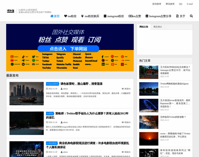Click the home icon beside 首页

(52, 16)
